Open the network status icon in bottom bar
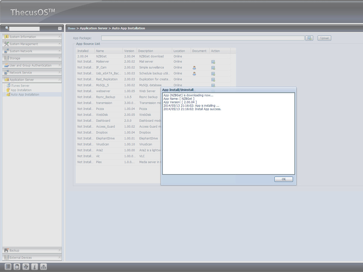 [x=43, y=267]
